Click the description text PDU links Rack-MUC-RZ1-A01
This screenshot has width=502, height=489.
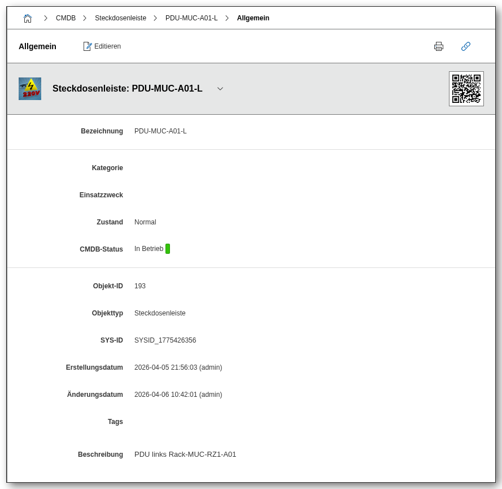[x=185, y=455]
